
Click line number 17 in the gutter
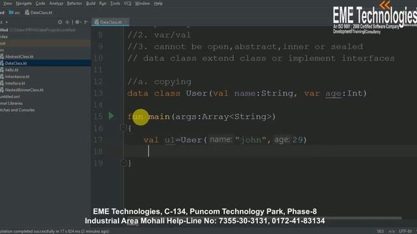98,140
